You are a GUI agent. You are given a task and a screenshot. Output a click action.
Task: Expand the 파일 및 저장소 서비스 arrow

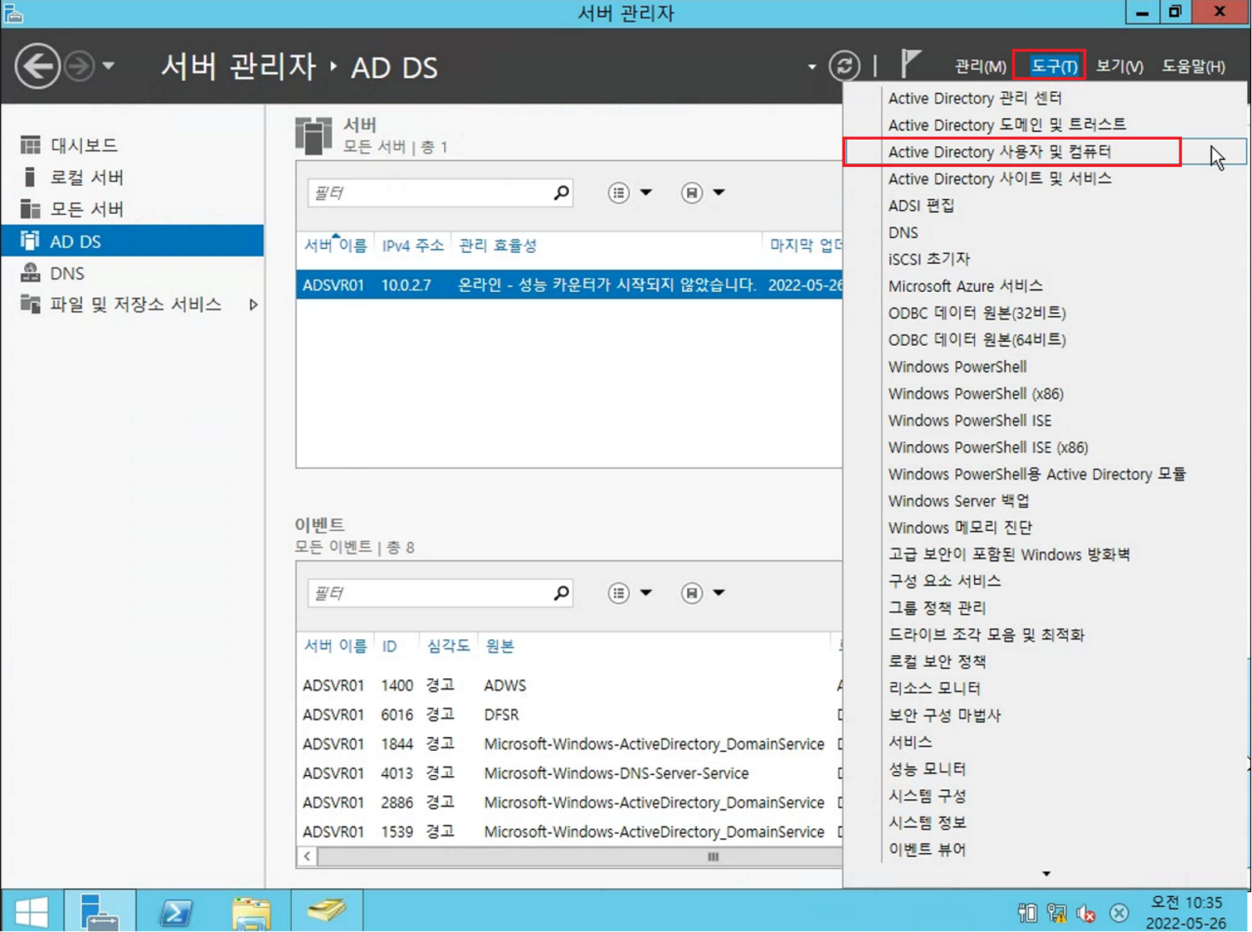(x=253, y=305)
